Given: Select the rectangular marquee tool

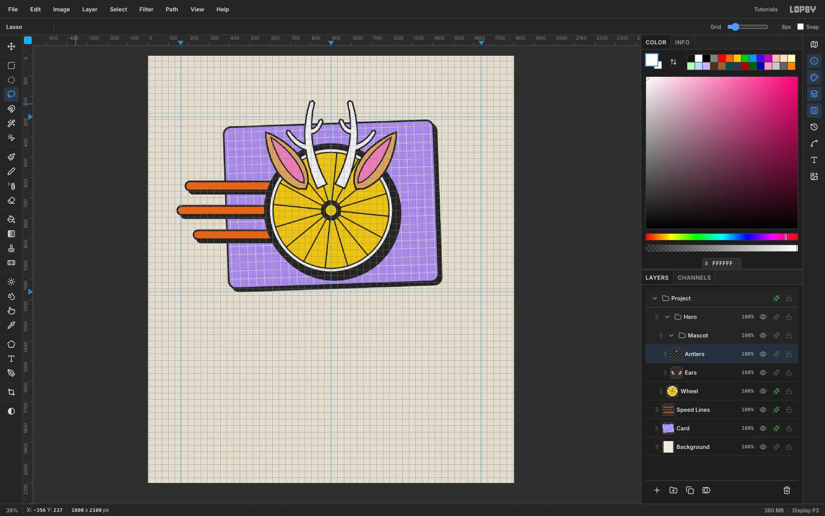Looking at the screenshot, I should pos(11,66).
